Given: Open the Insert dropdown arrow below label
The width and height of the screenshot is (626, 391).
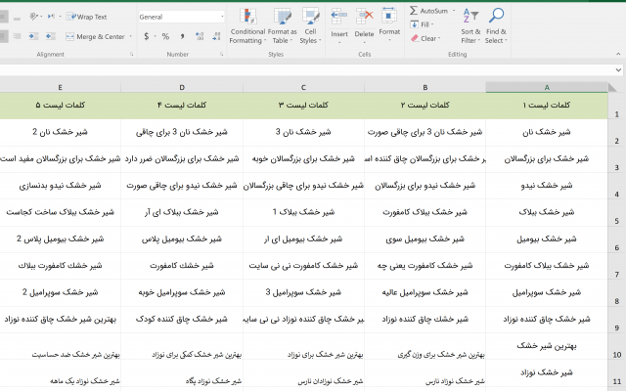Looking at the screenshot, I should [339, 41].
